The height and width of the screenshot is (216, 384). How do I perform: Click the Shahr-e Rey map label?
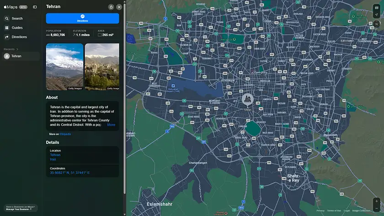(x=293, y=178)
